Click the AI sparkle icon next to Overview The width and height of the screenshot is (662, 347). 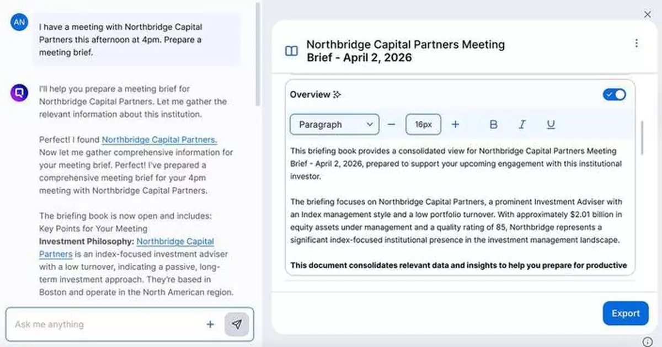pos(337,95)
